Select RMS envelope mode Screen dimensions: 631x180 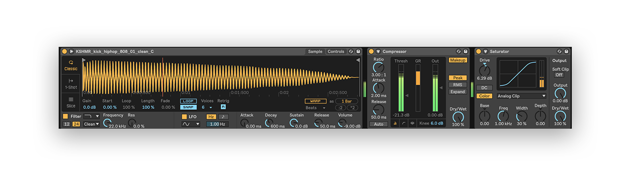click(458, 85)
